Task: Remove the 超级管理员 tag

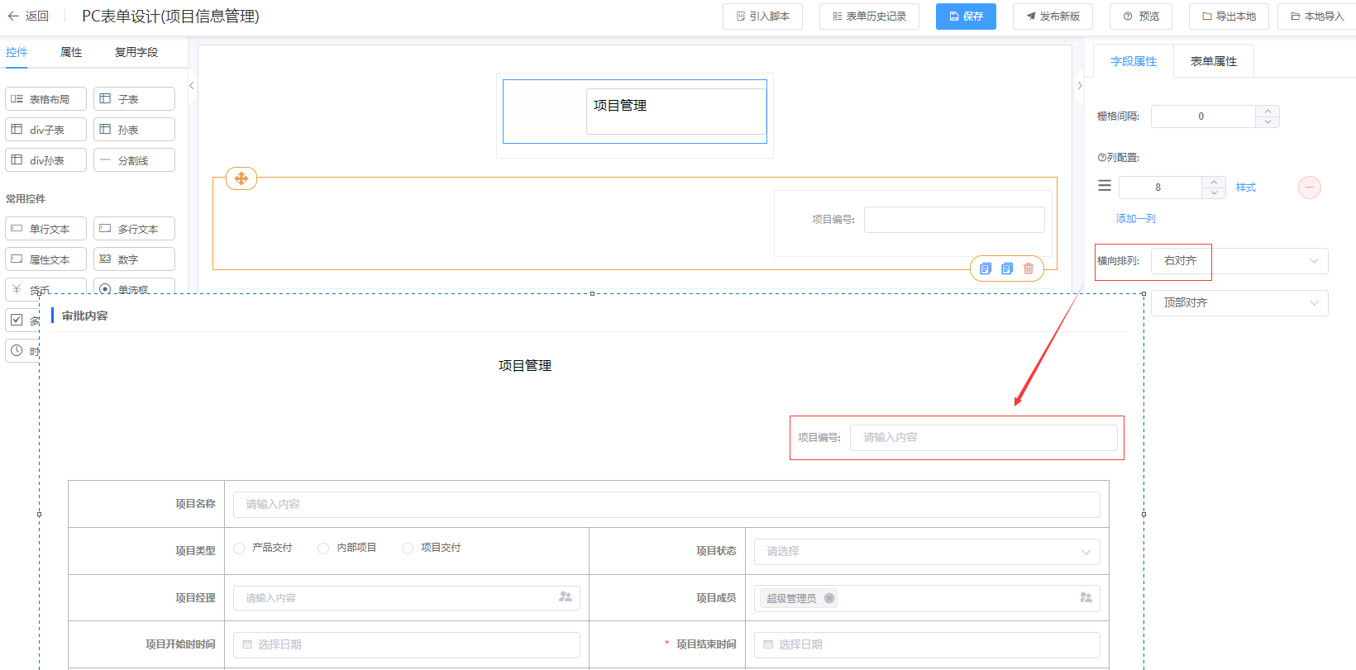Action: tap(829, 598)
